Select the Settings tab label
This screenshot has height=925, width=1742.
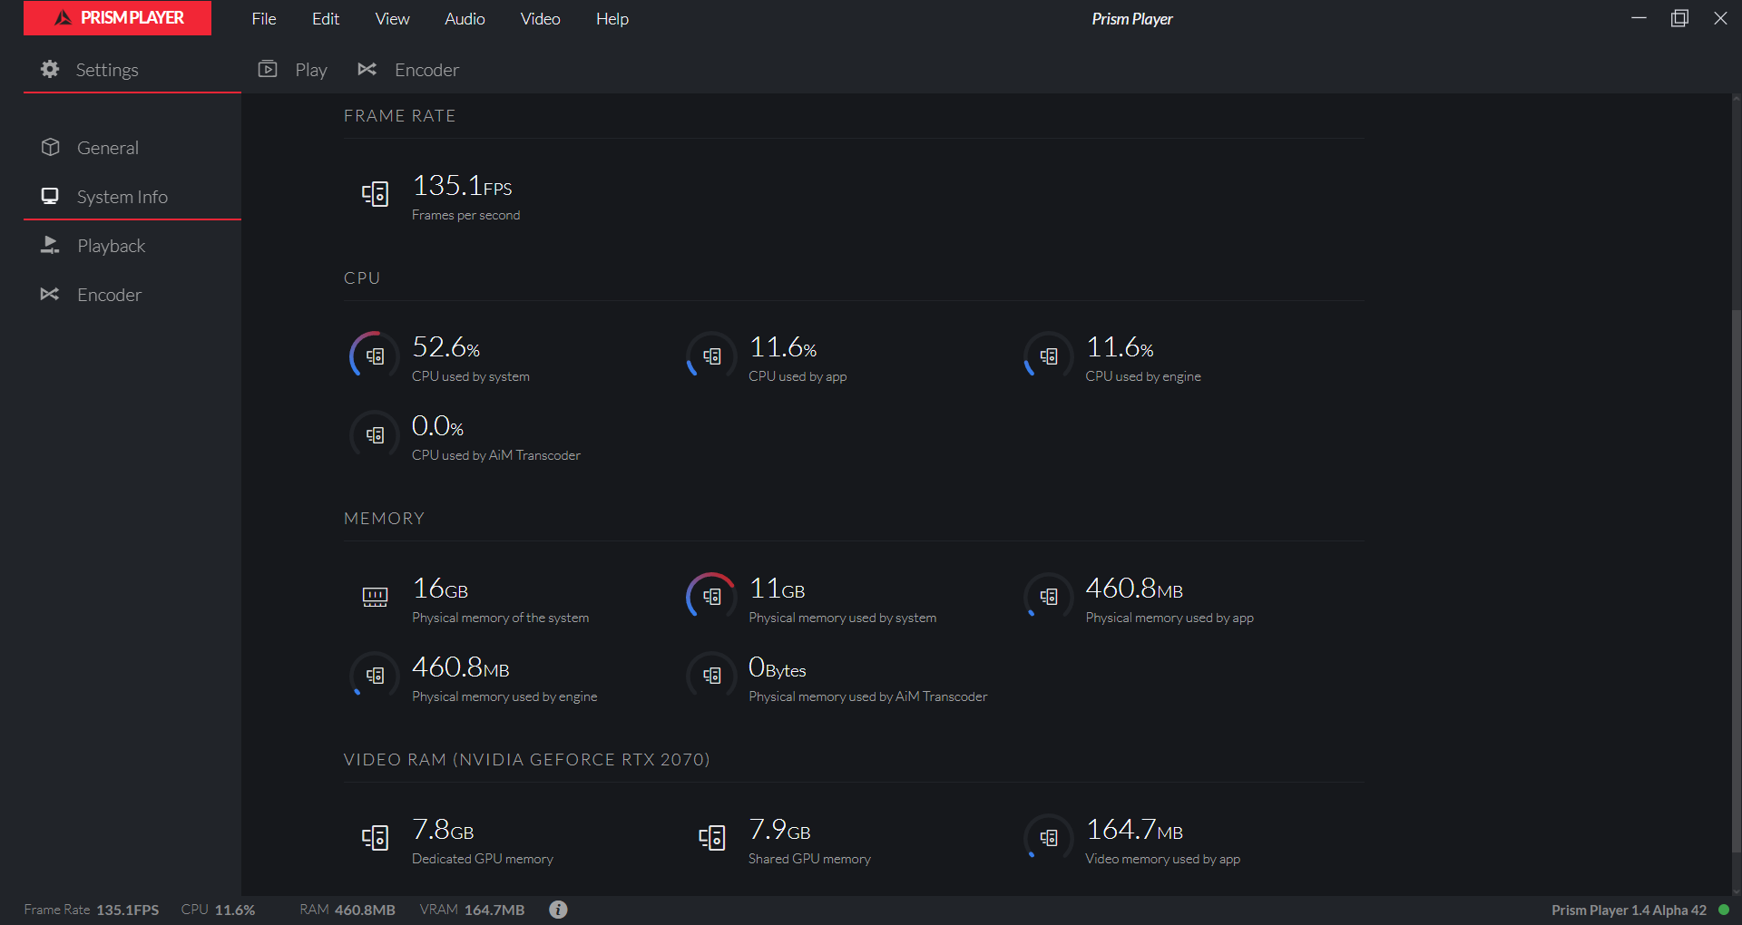pos(107,70)
